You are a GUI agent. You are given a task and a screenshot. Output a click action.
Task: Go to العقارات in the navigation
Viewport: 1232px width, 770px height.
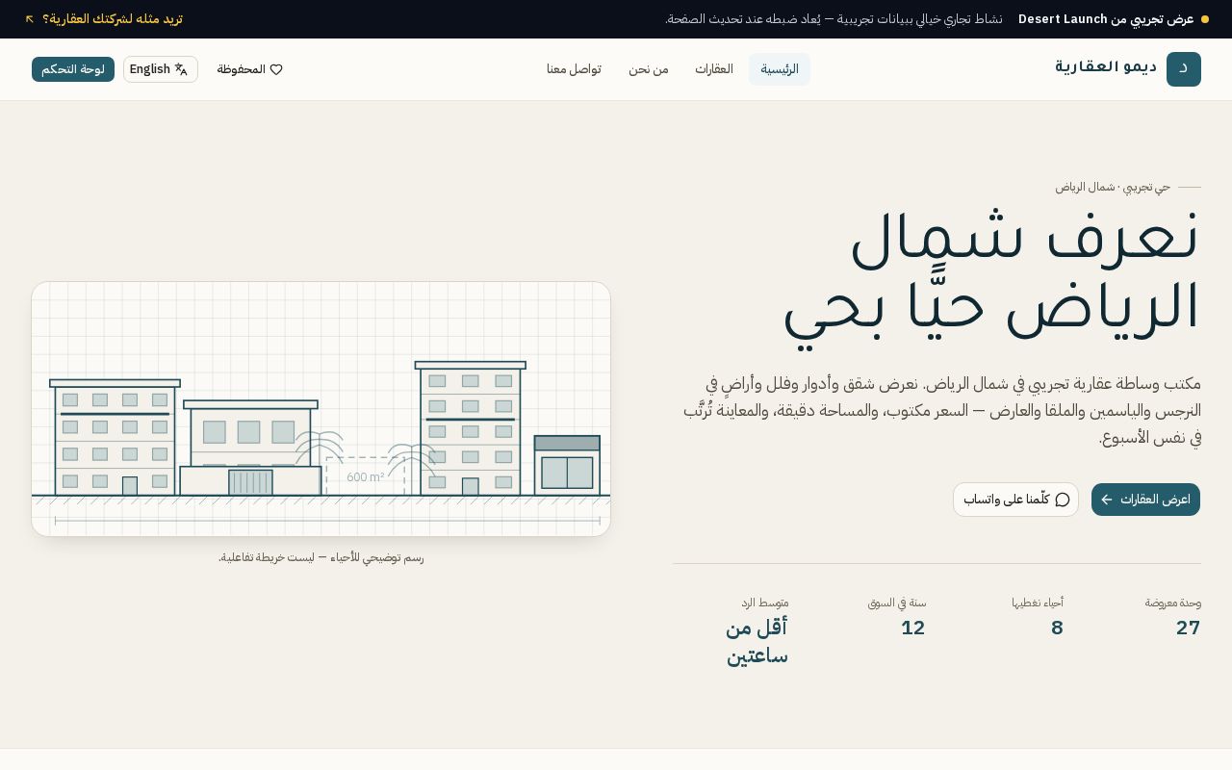(714, 69)
